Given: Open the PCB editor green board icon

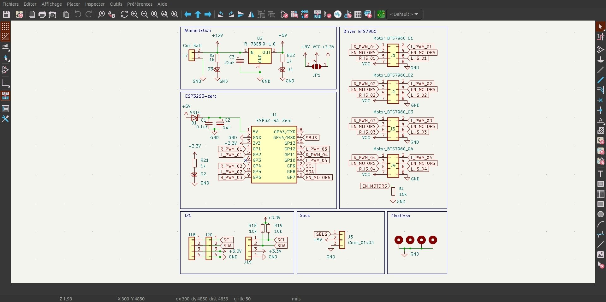Looking at the screenshot, I should [381, 14].
